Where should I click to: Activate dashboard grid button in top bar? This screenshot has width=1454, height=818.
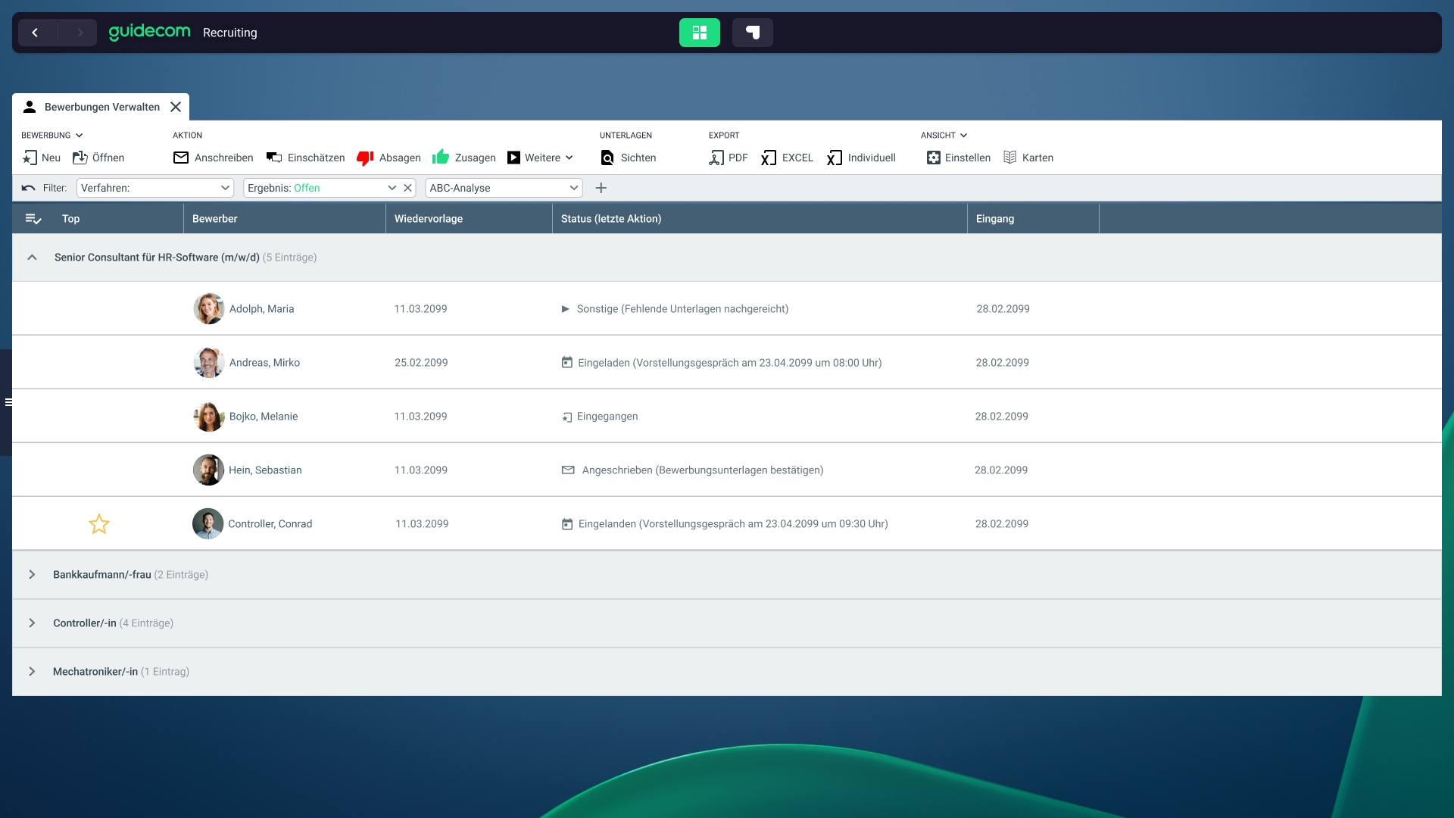pos(699,33)
